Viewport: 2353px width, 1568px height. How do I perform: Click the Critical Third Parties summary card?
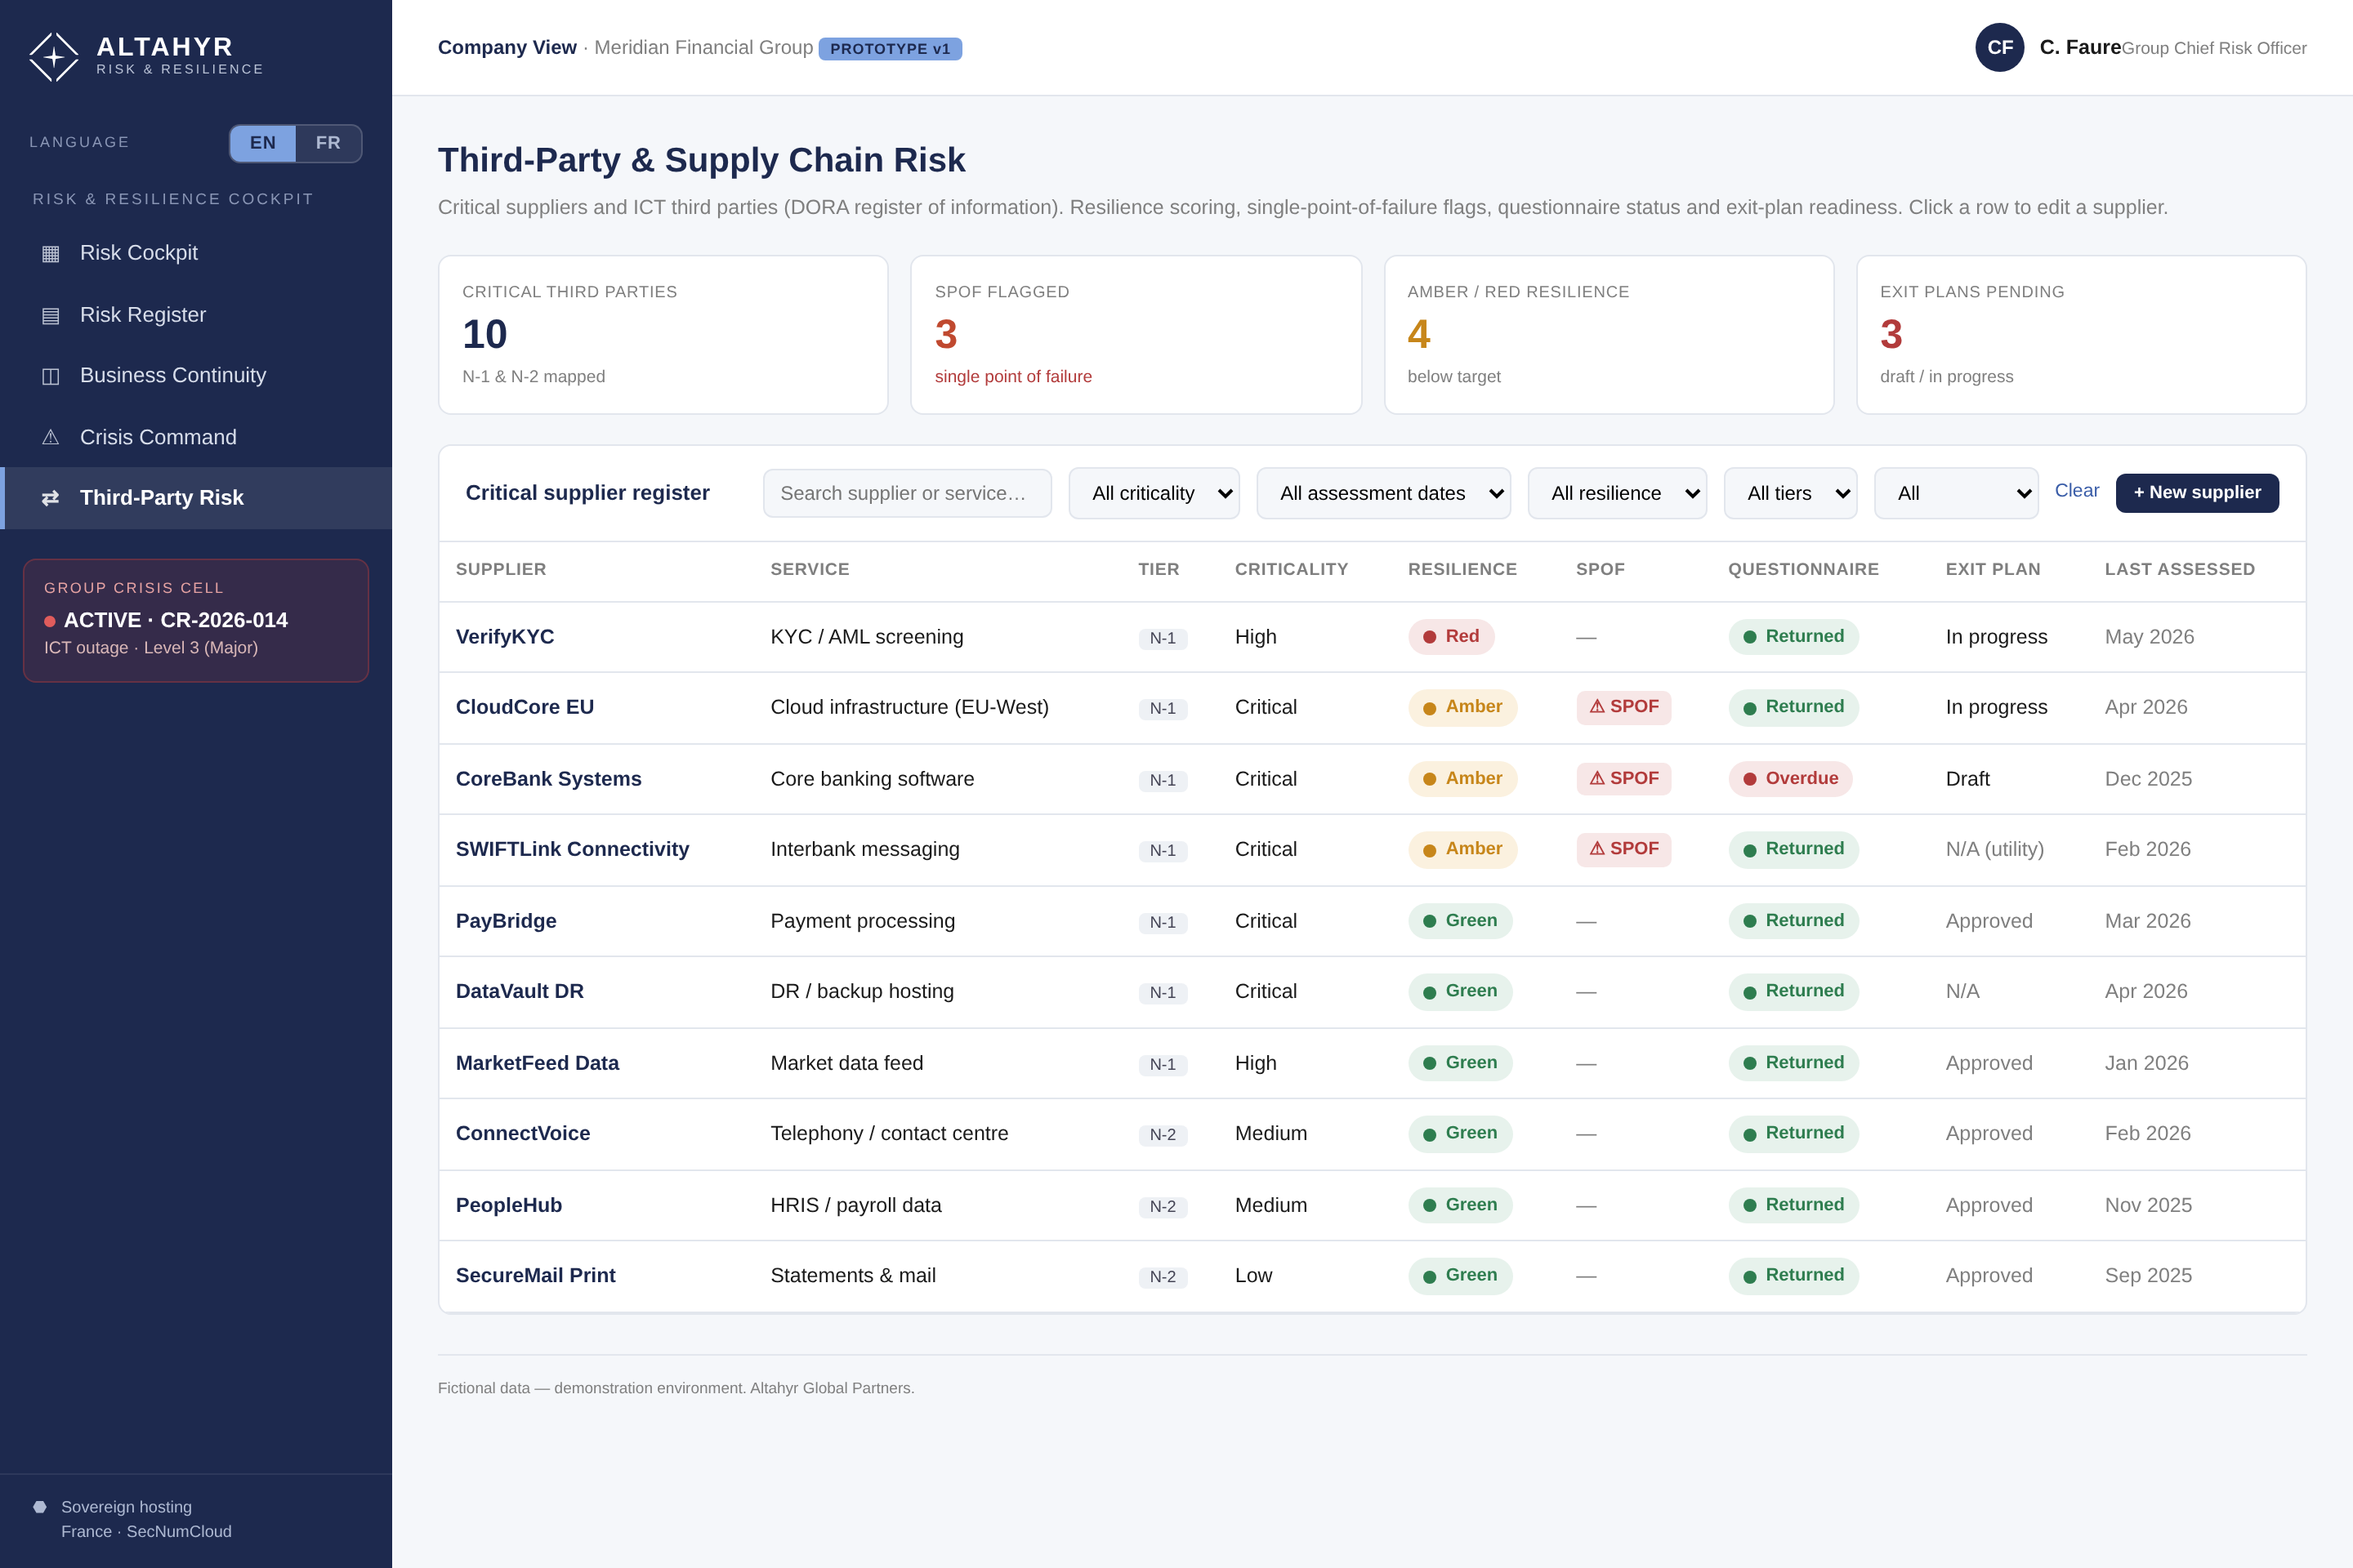click(x=663, y=335)
